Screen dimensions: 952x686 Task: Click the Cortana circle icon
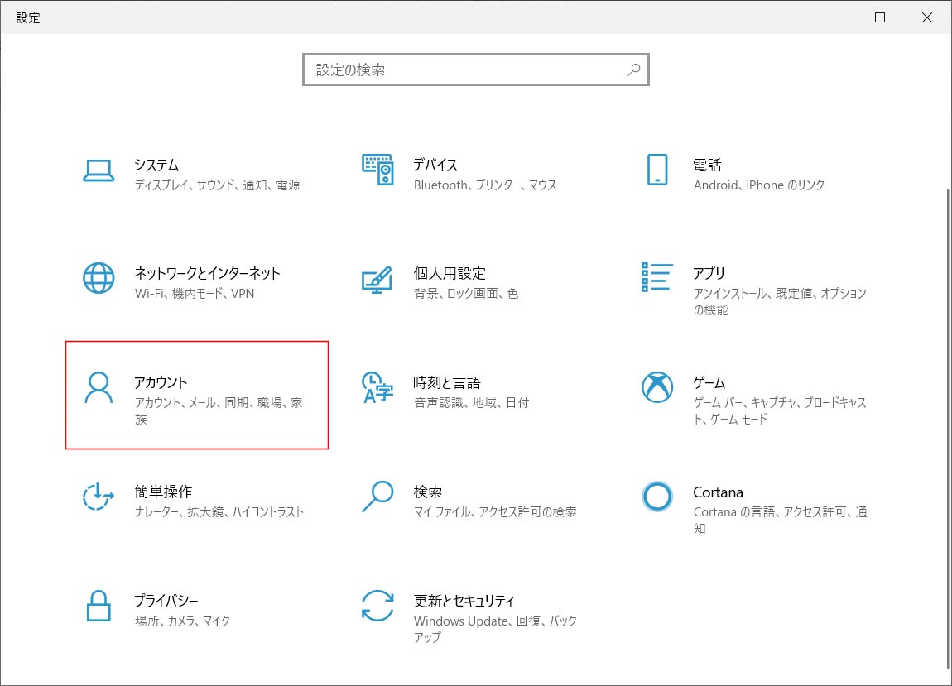[x=657, y=497]
